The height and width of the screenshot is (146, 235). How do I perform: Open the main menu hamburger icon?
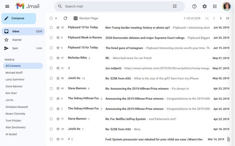7,6
